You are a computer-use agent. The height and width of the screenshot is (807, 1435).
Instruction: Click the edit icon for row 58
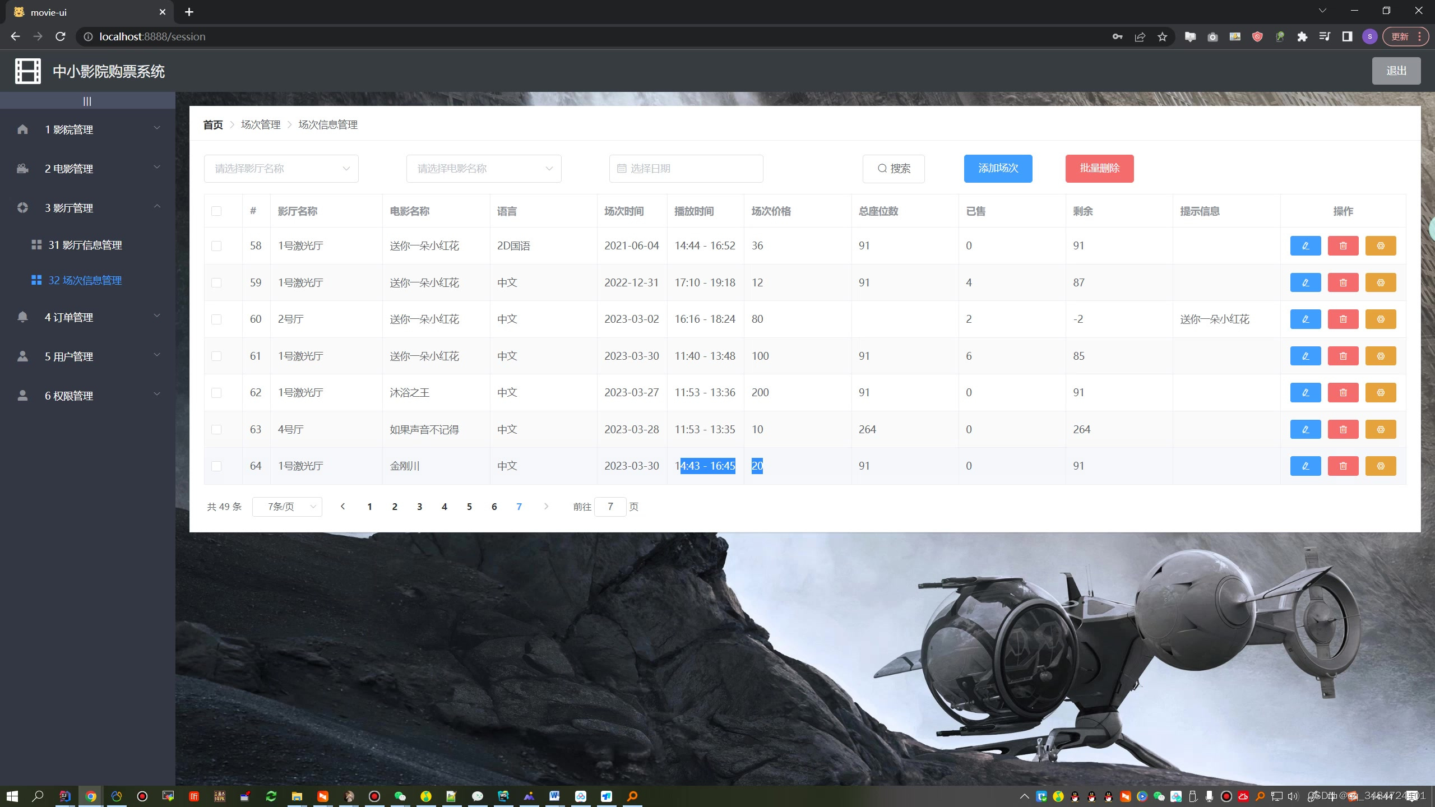pyautogui.click(x=1305, y=245)
